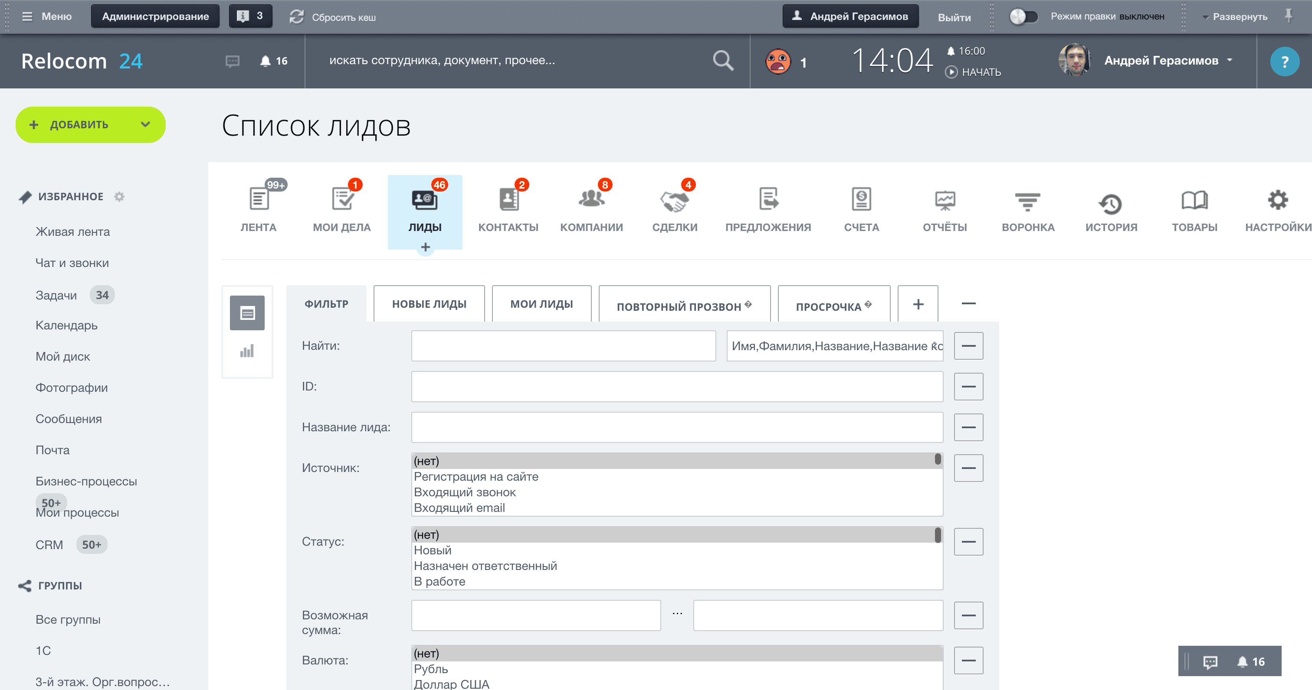The width and height of the screenshot is (1312, 690).
Task: Open the Меню hamburger menu
Action: (46, 16)
